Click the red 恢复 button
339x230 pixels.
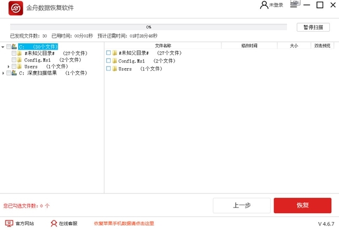[x=302, y=205]
